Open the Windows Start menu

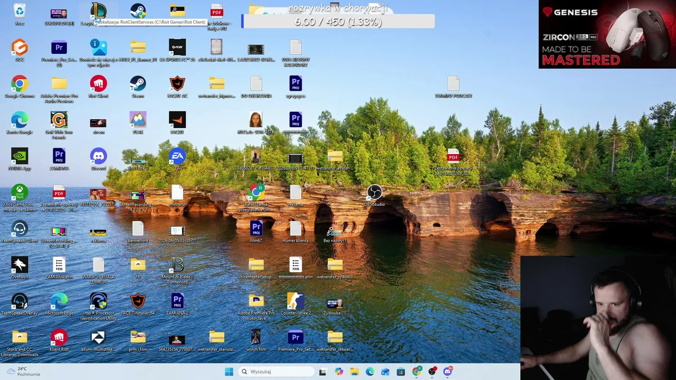(x=229, y=372)
